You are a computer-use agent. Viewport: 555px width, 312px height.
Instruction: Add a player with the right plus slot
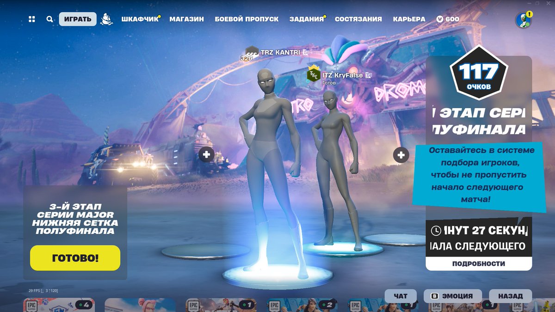[x=401, y=155]
